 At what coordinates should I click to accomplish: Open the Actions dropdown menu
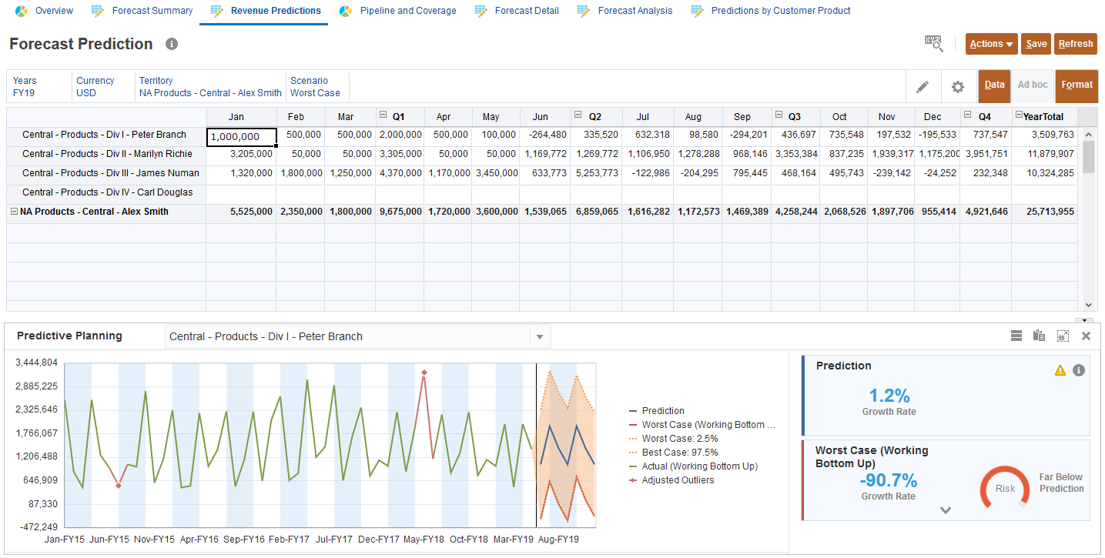(991, 44)
